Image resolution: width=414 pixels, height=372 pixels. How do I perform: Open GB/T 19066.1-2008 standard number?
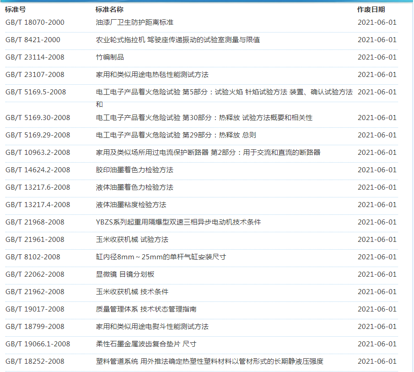point(38,344)
